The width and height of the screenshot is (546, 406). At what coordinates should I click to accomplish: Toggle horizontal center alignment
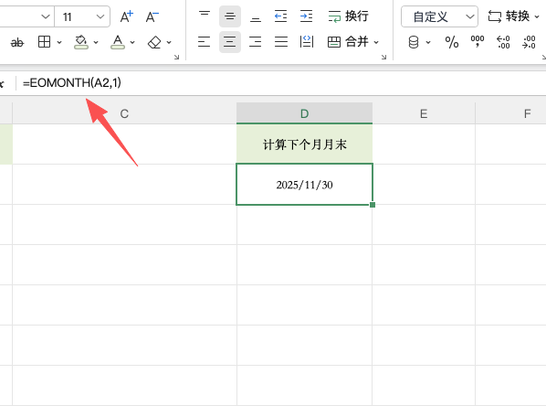pos(230,42)
